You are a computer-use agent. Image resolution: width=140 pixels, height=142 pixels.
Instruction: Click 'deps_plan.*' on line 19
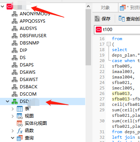[x=126, y=55]
